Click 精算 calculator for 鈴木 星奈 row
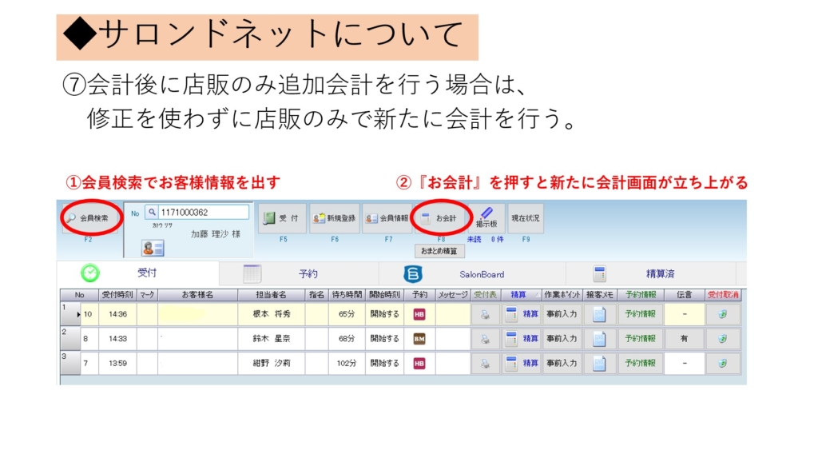This screenshot has height=458, width=818. (x=521, y=339)
